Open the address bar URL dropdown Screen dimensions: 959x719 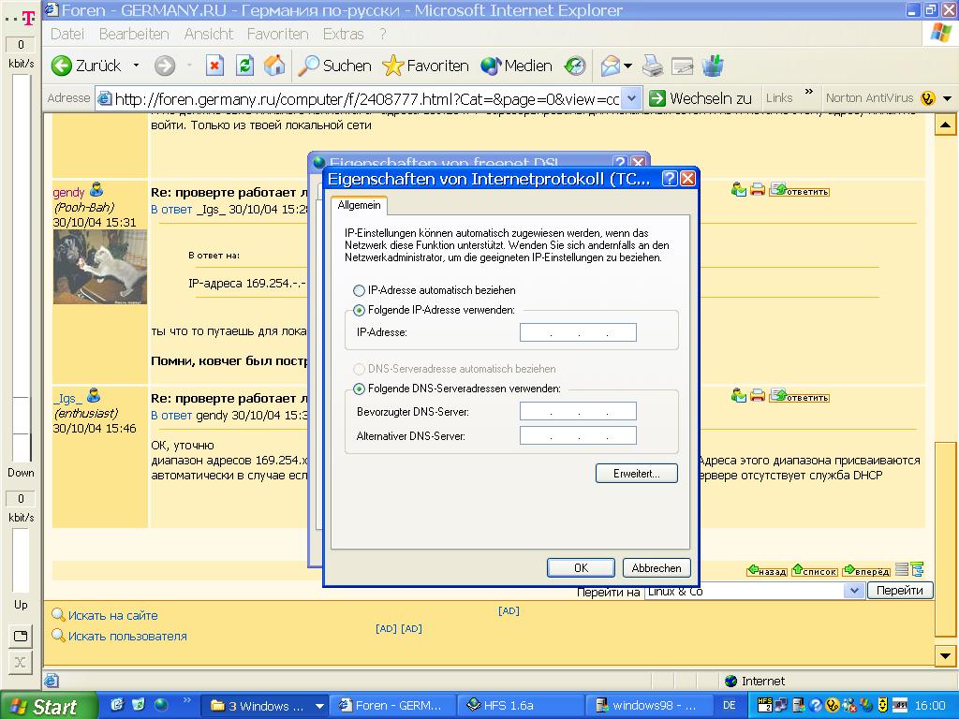coord(632,98)
